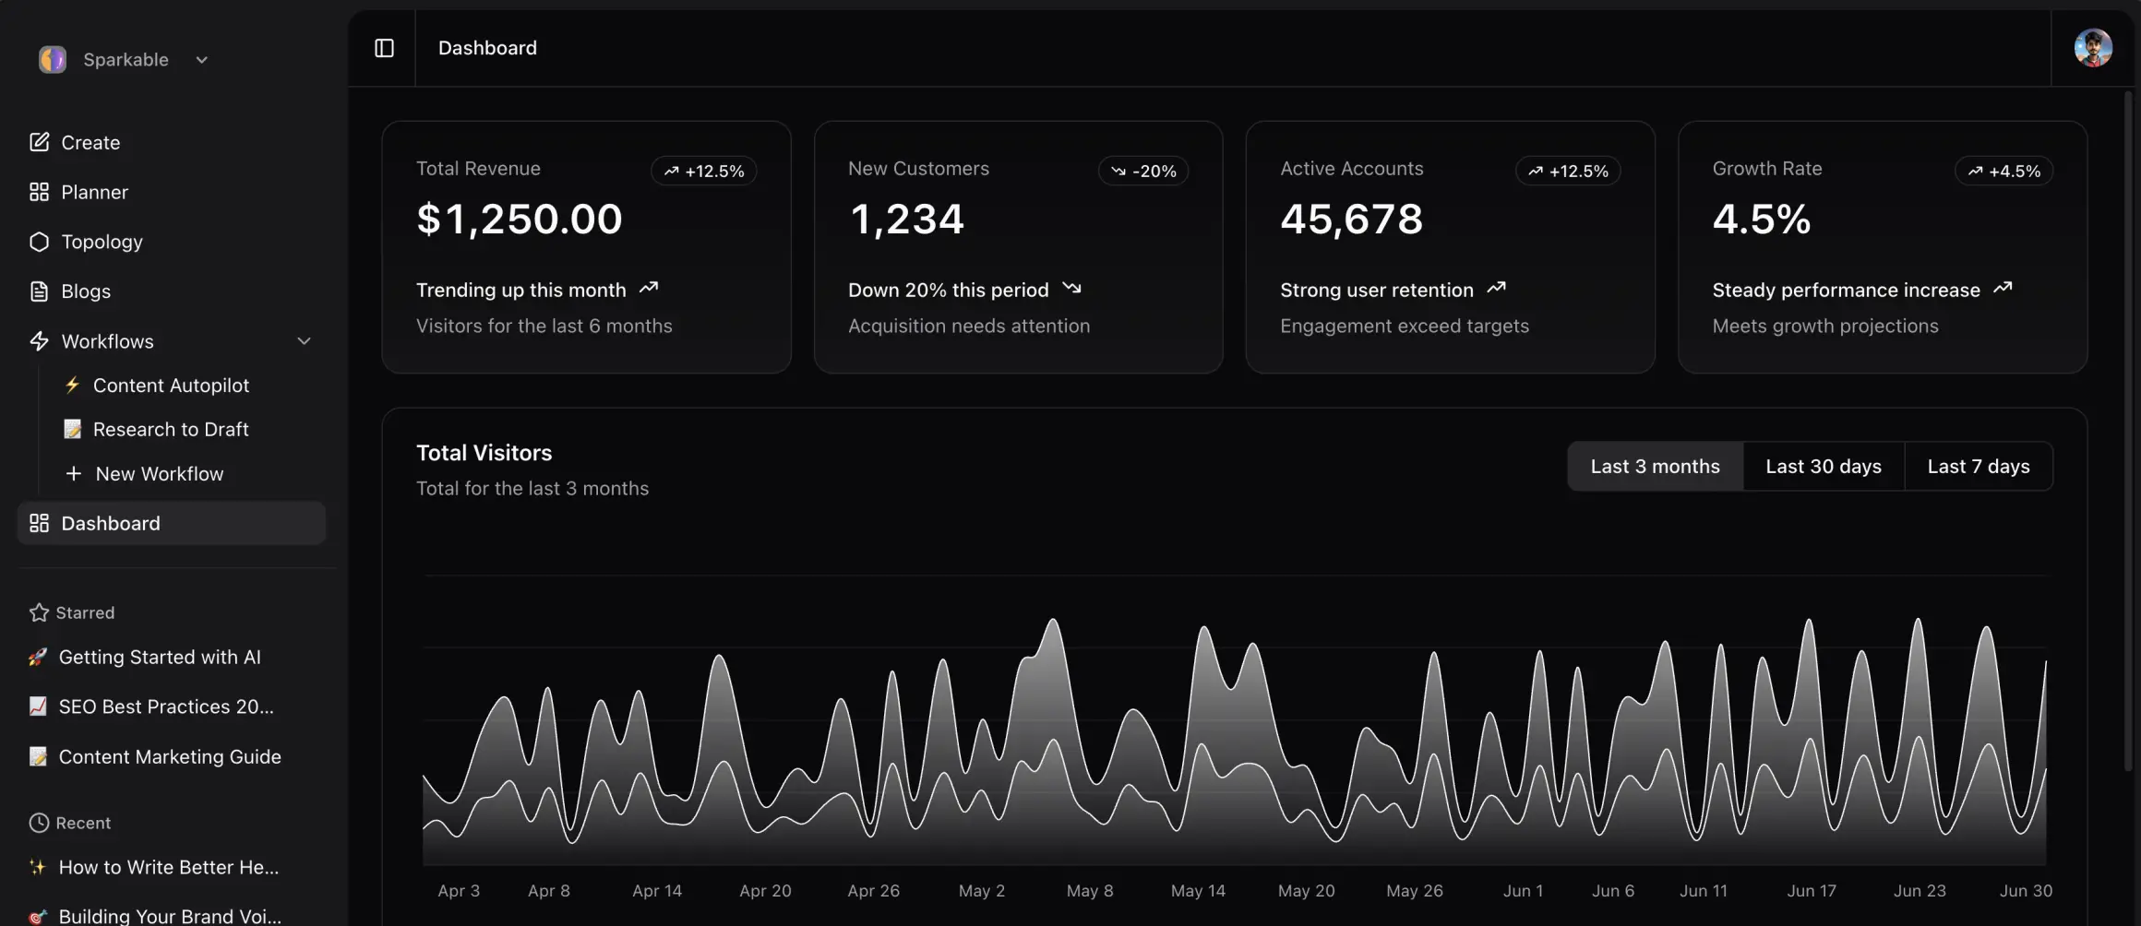Click the Recent clock icon
2141x926 pixels.
coord(39,823)
